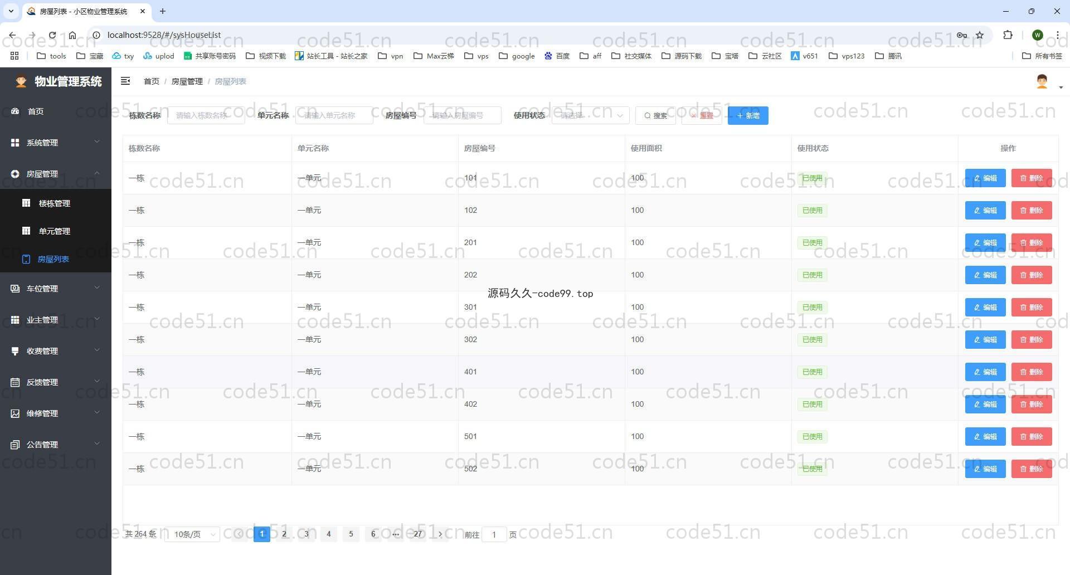The height and width of the screenshot is (575, 1070).
Task: Open the 10条/页 page size dropdown
Action: click(193, 535)
